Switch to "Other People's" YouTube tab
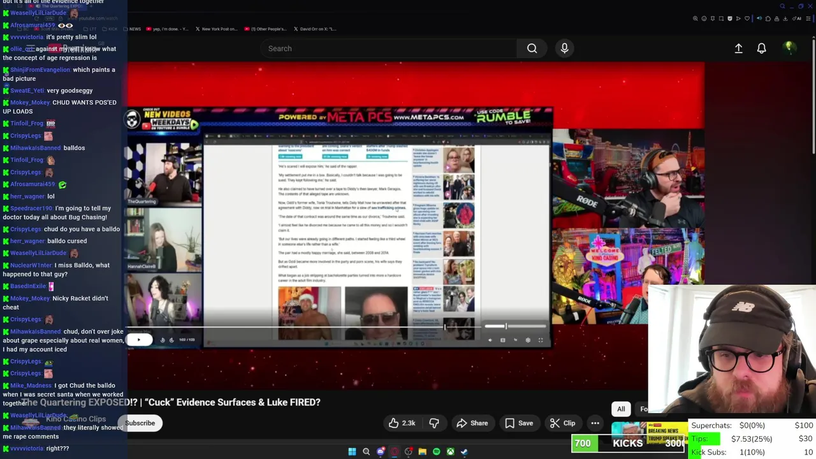The height and width of the screenshot is (459, 816). [x=265, y=29]
